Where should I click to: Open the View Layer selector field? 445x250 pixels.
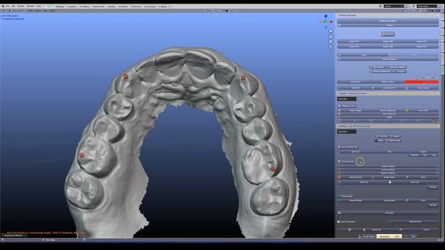(426, 6)
